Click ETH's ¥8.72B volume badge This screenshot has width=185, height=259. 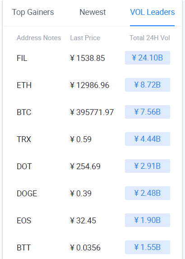tap(148, 85)
